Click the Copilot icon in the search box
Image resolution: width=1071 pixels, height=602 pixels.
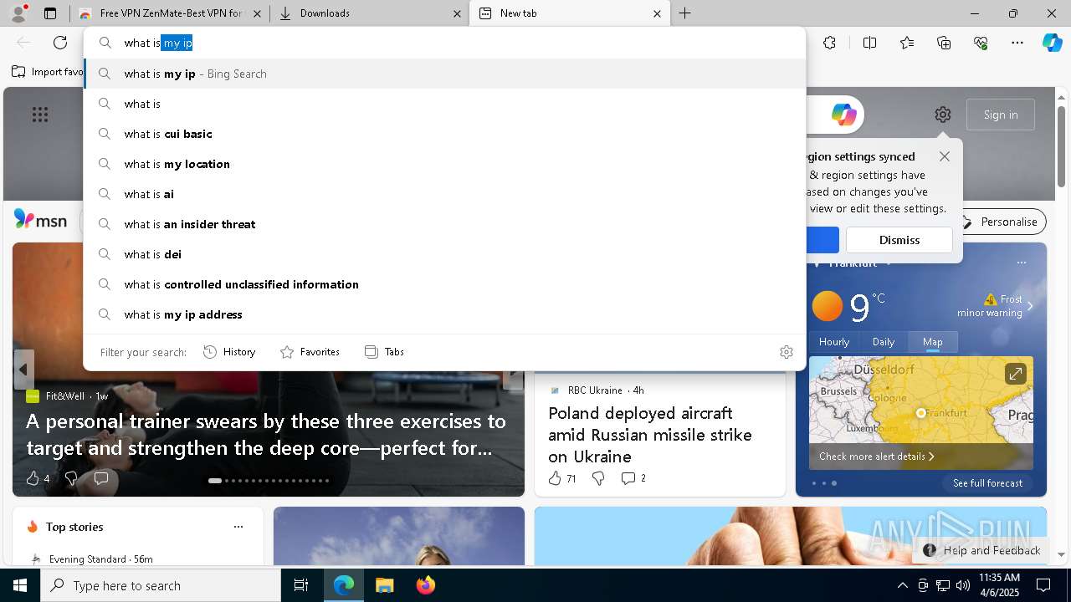click(x=843, y=115)
